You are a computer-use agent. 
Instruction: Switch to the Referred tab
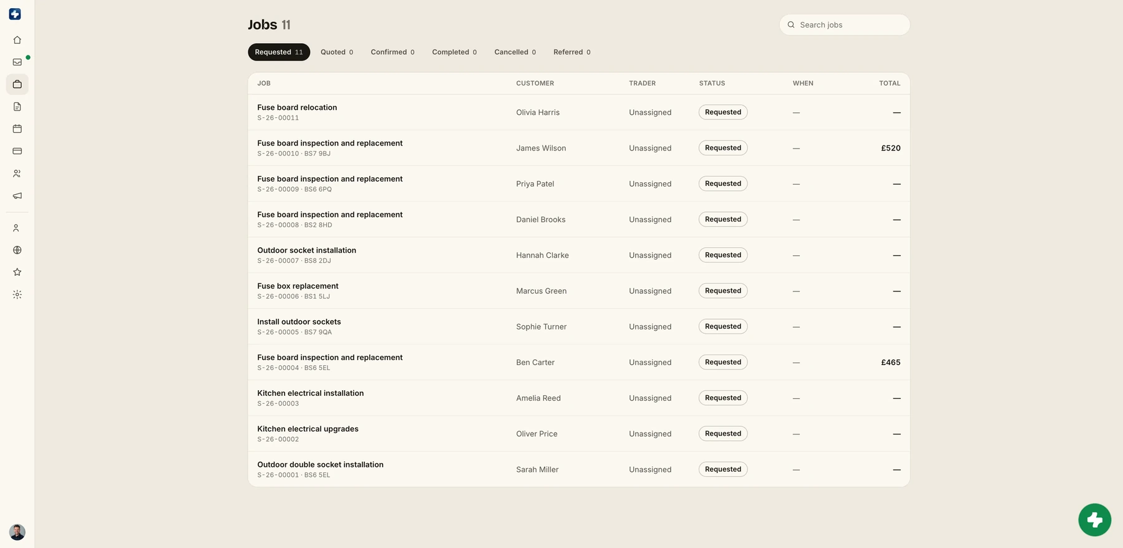click(x=571, y=52)
